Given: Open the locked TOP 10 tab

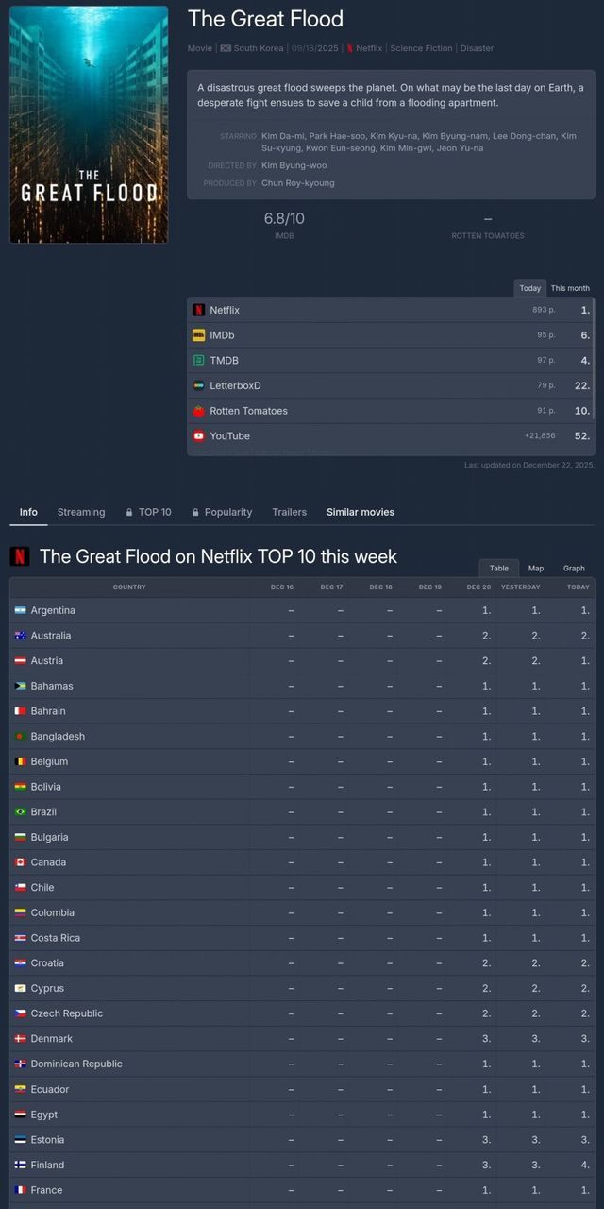Looking at the screenshot, I should tap(149, 512).
